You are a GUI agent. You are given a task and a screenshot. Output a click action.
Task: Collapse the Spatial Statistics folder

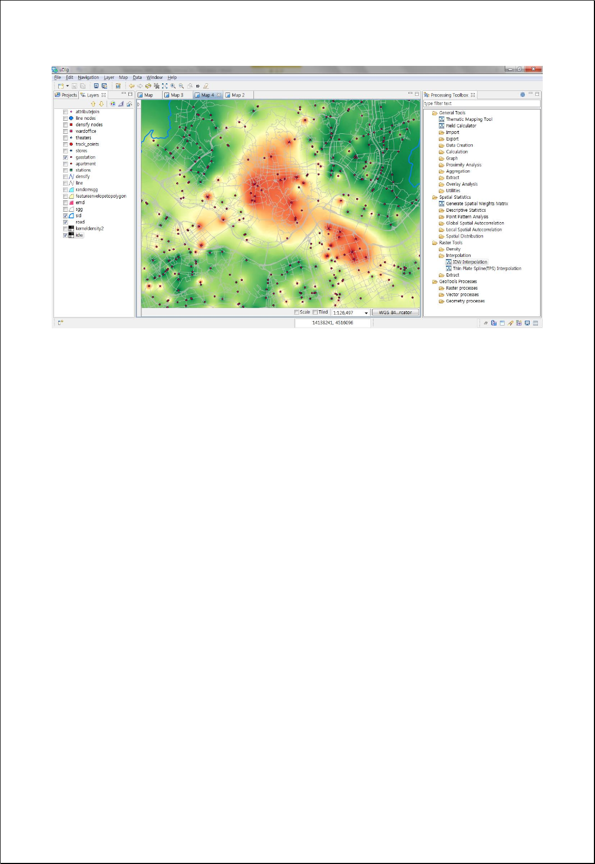click(435, 197)
